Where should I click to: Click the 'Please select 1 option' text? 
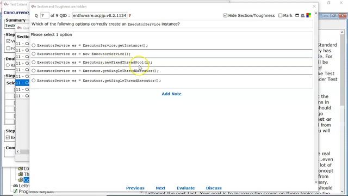51,35
